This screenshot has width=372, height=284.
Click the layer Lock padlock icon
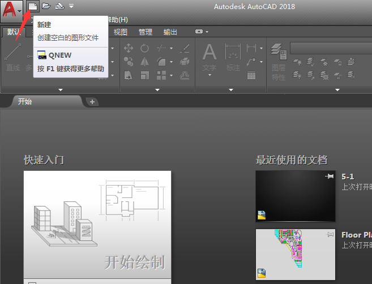338,62
